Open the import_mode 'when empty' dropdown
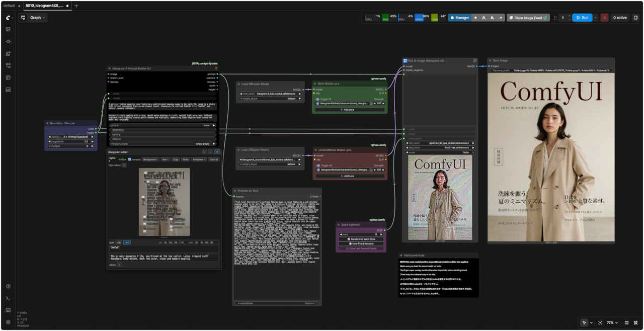This screenshot has height=331, width=644. [x=163, y=144]
